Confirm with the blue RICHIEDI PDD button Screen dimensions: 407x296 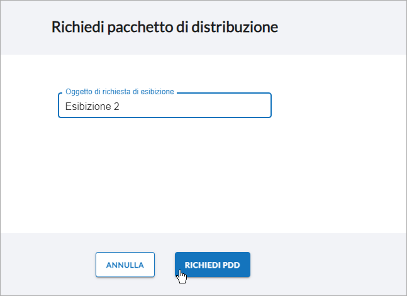click(213, 265)
